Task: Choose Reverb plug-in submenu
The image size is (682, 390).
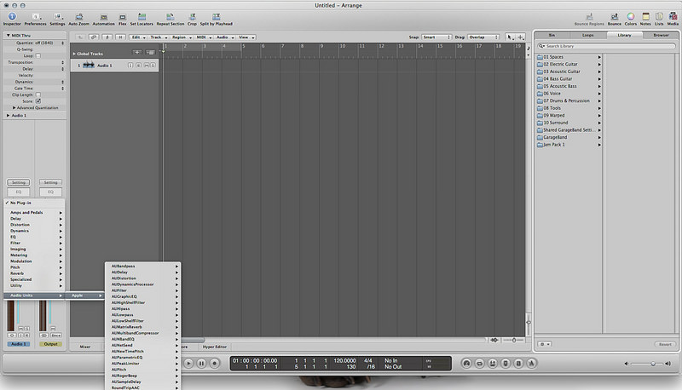Action: click(35, 273)
